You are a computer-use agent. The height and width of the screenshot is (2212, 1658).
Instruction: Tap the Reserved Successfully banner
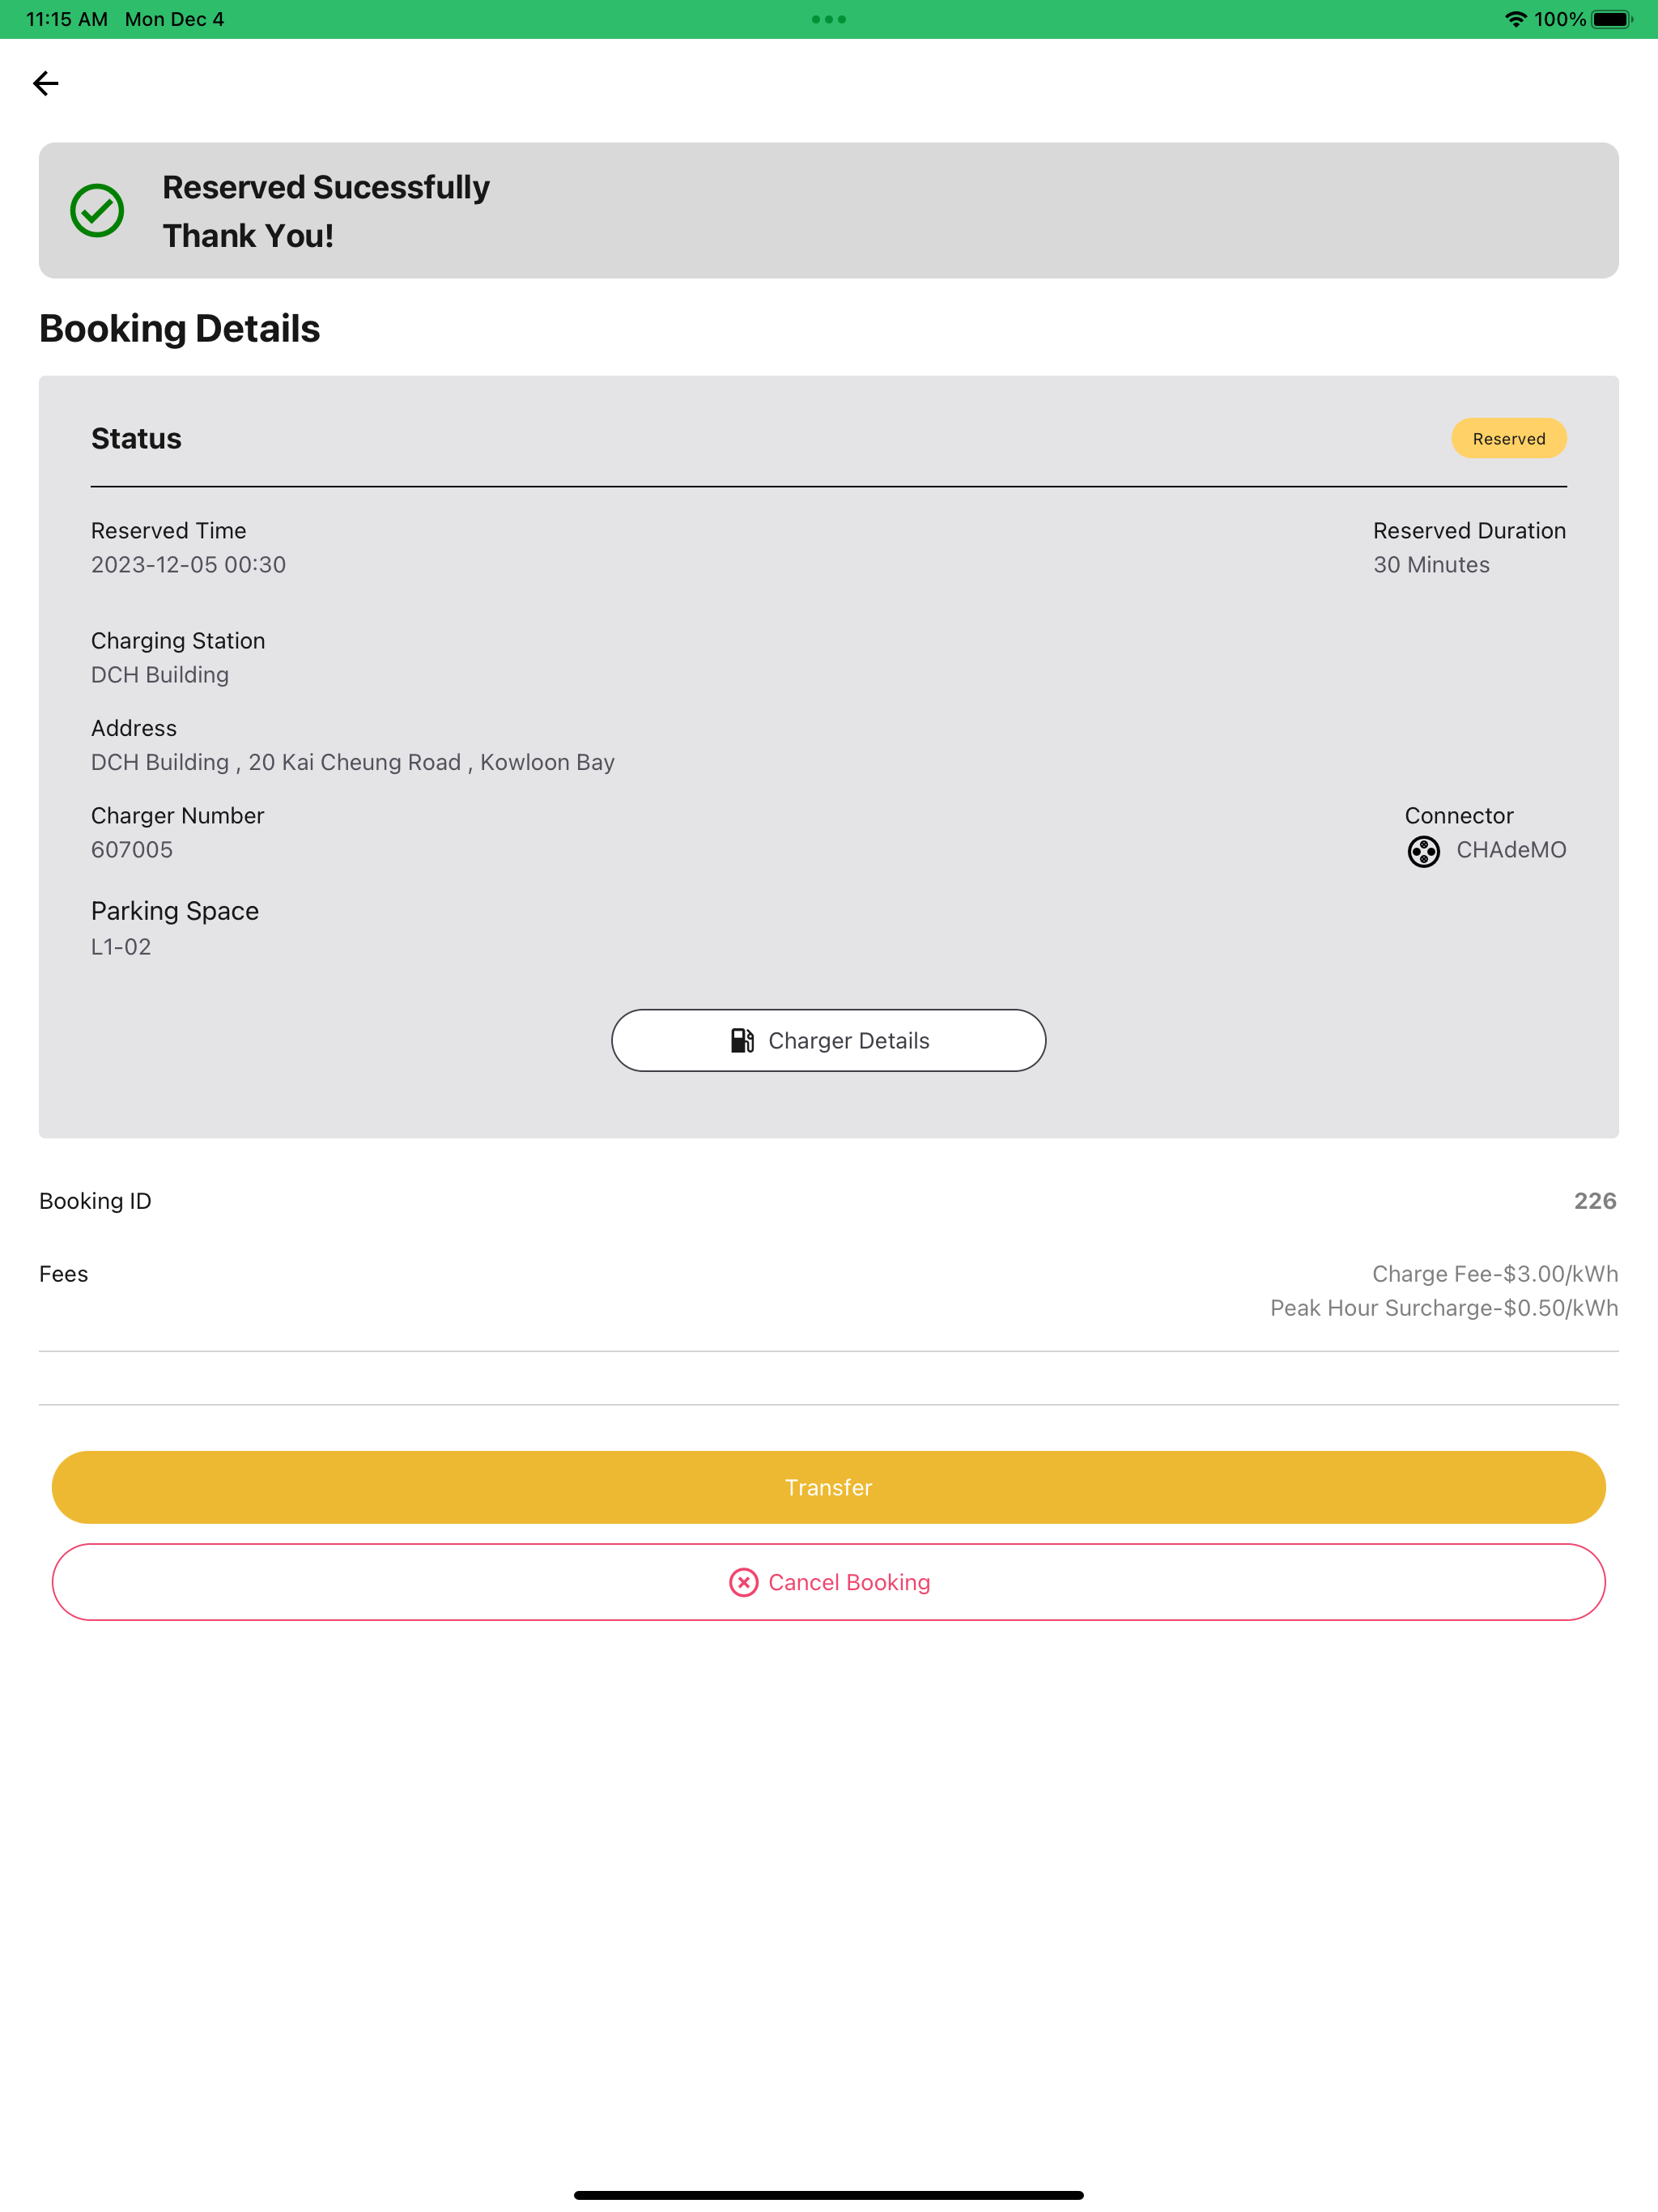tap(829, 210)
